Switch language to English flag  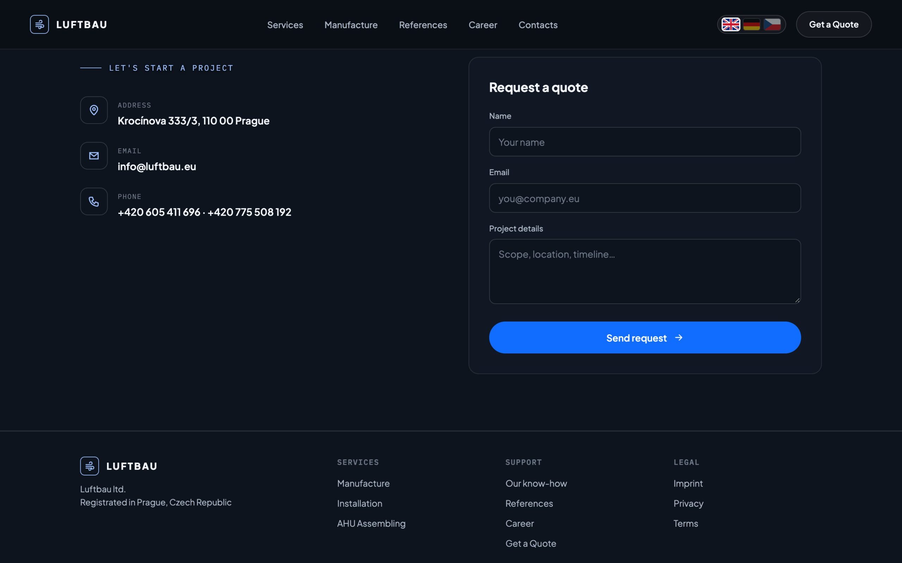click(730, 25)
